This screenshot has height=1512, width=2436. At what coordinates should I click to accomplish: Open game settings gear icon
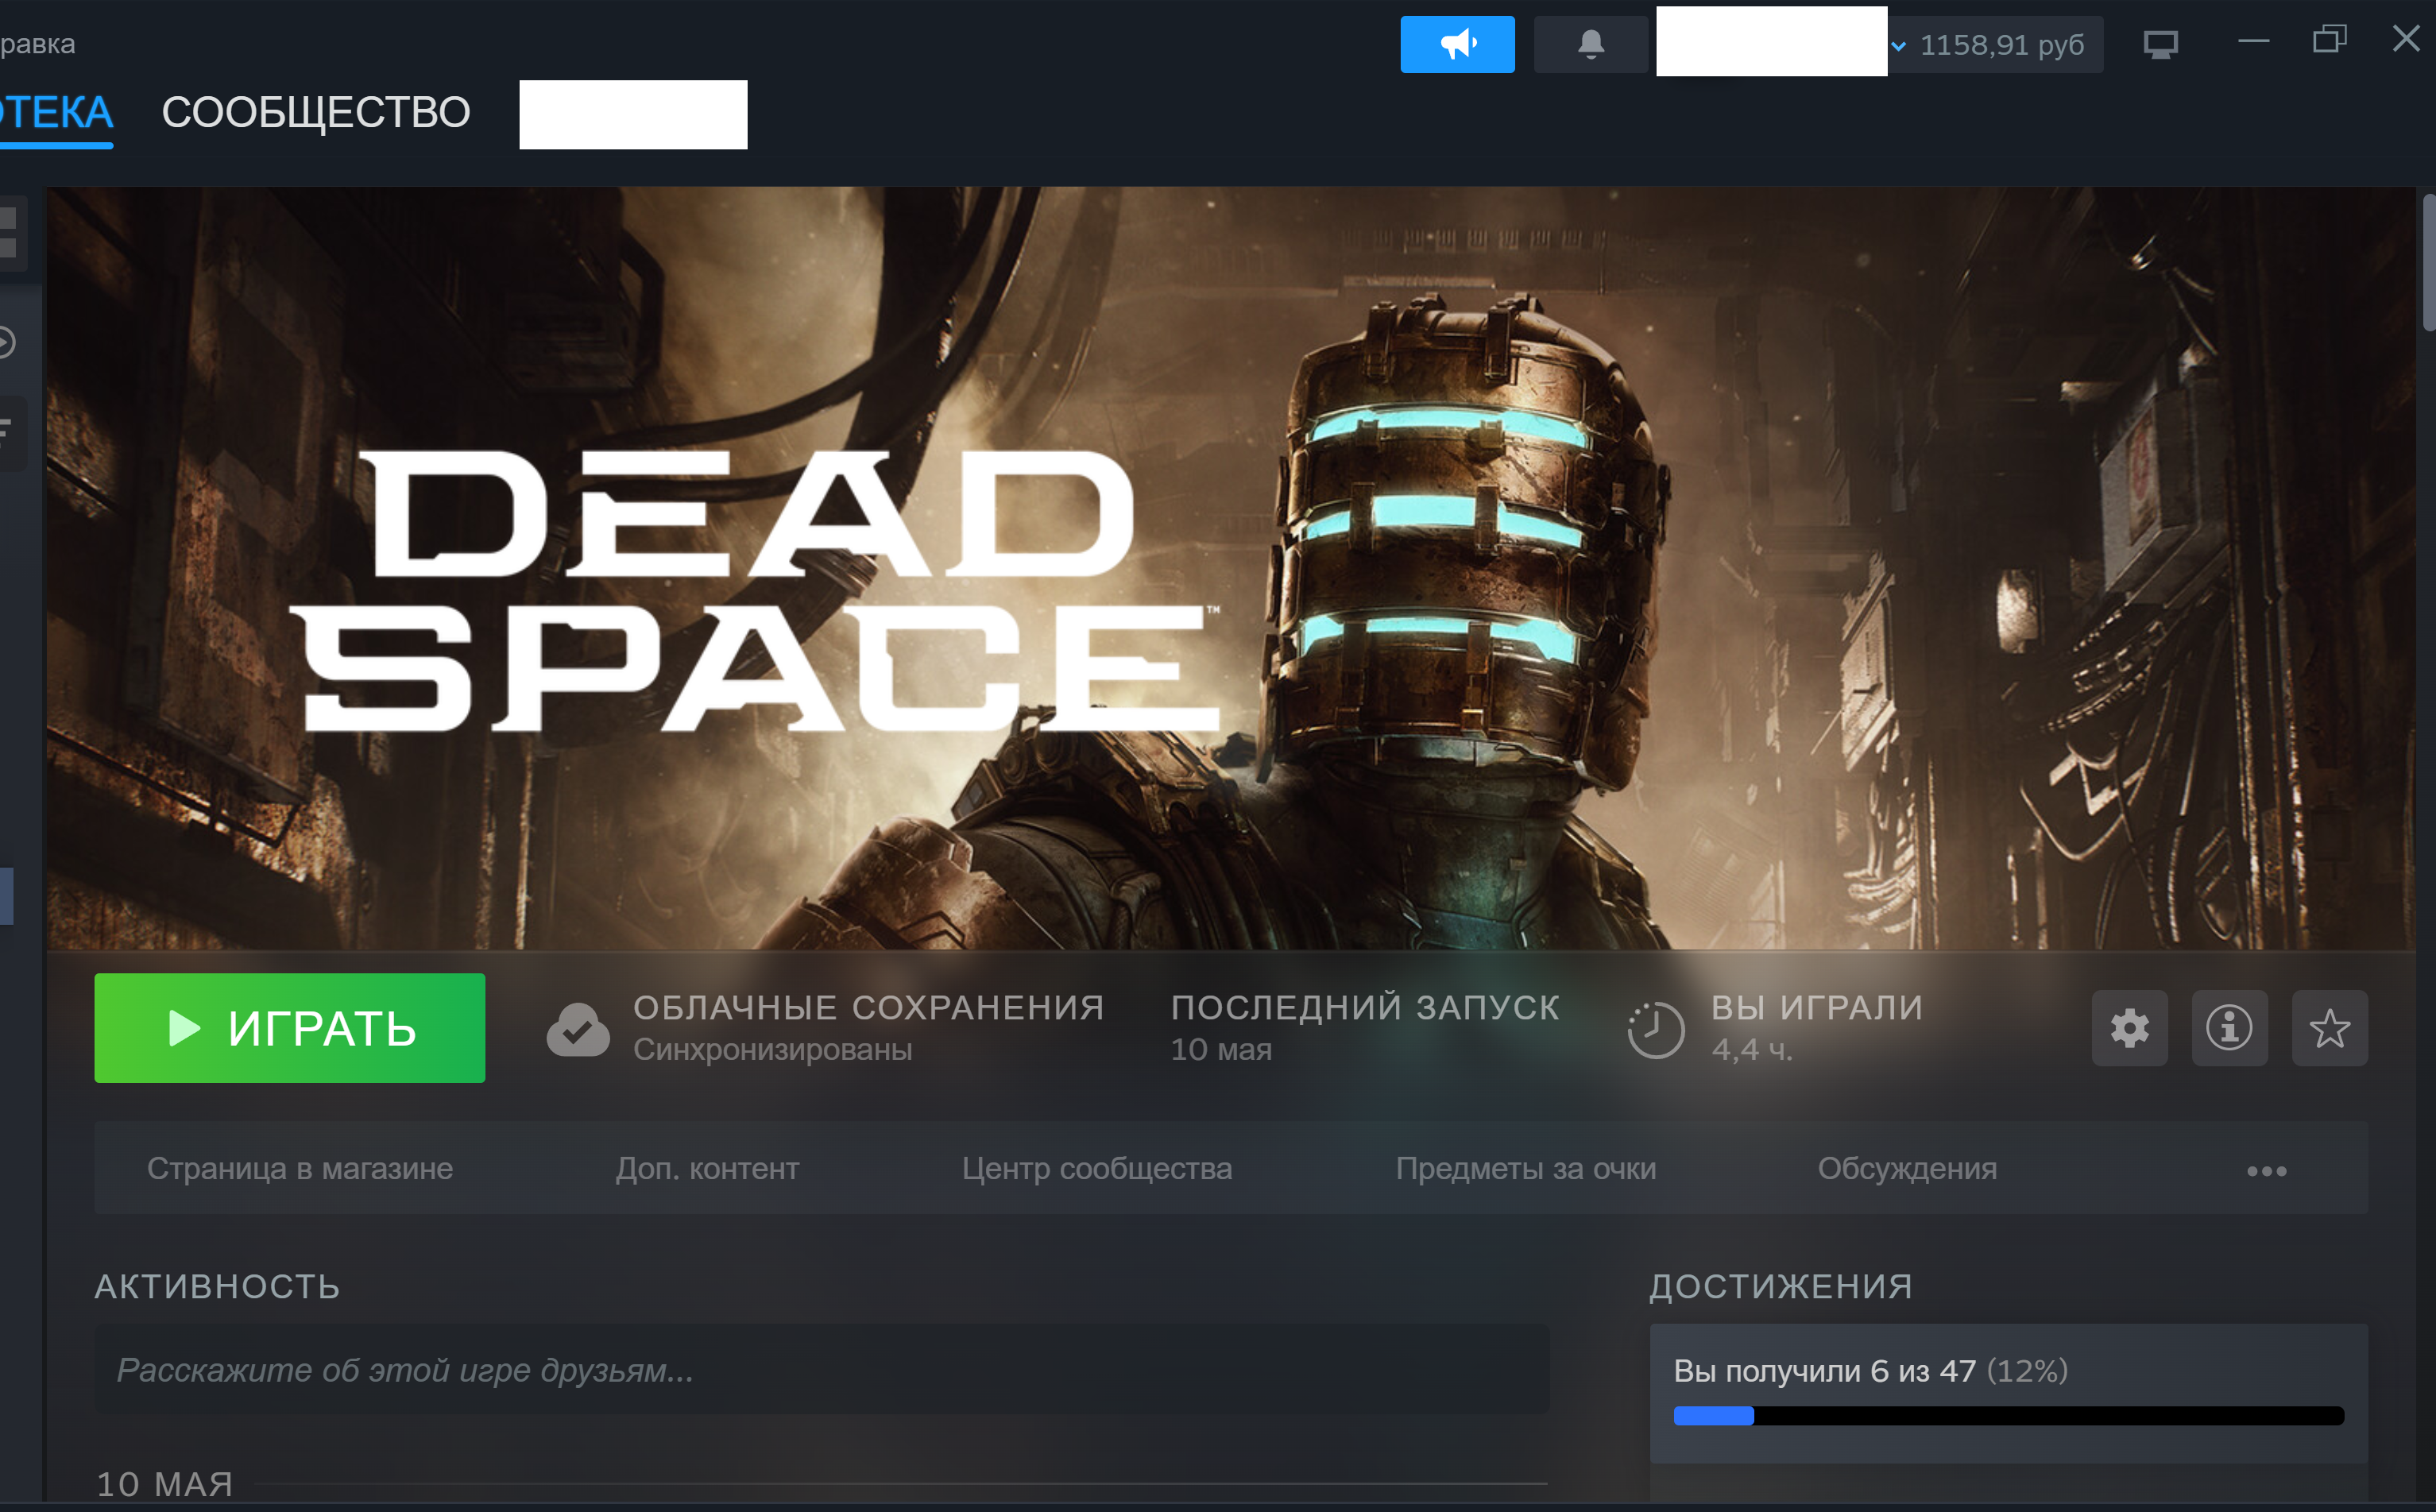pyautogui.click(x=2129, y=1028)
